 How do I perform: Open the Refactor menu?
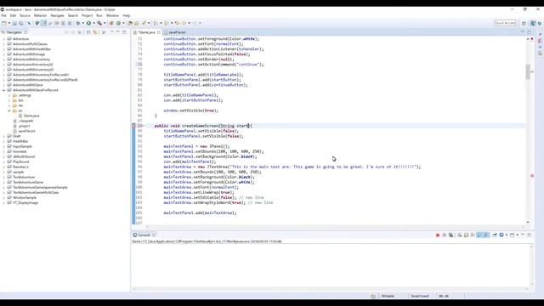40,15
